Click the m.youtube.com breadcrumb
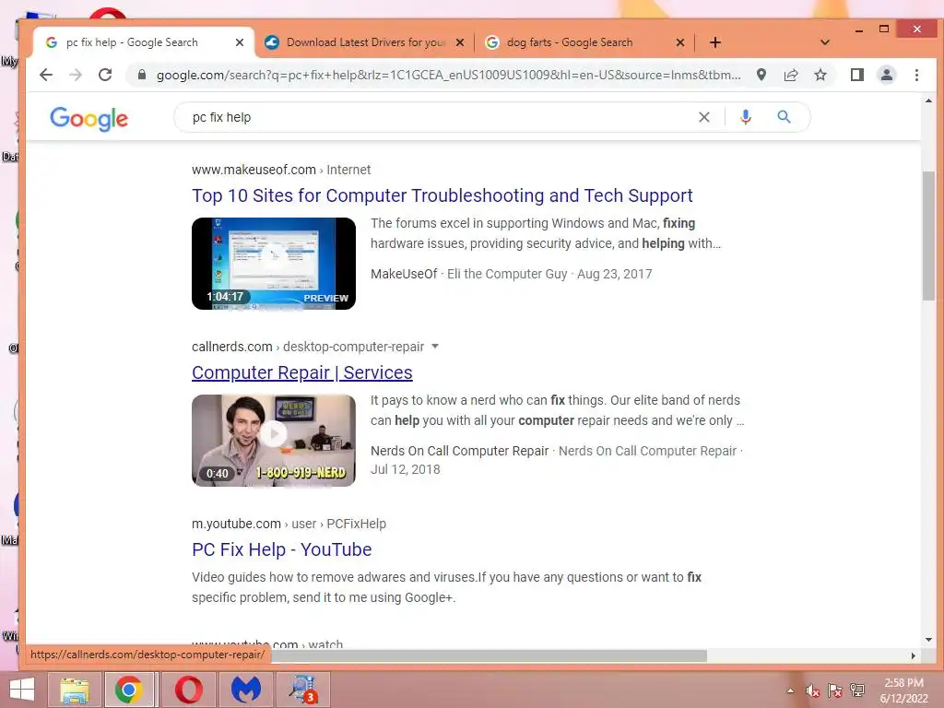Viewport: 944px width, 708px height. tap(289, 524)
